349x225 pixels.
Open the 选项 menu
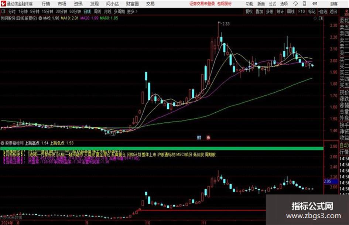point(284,4)
